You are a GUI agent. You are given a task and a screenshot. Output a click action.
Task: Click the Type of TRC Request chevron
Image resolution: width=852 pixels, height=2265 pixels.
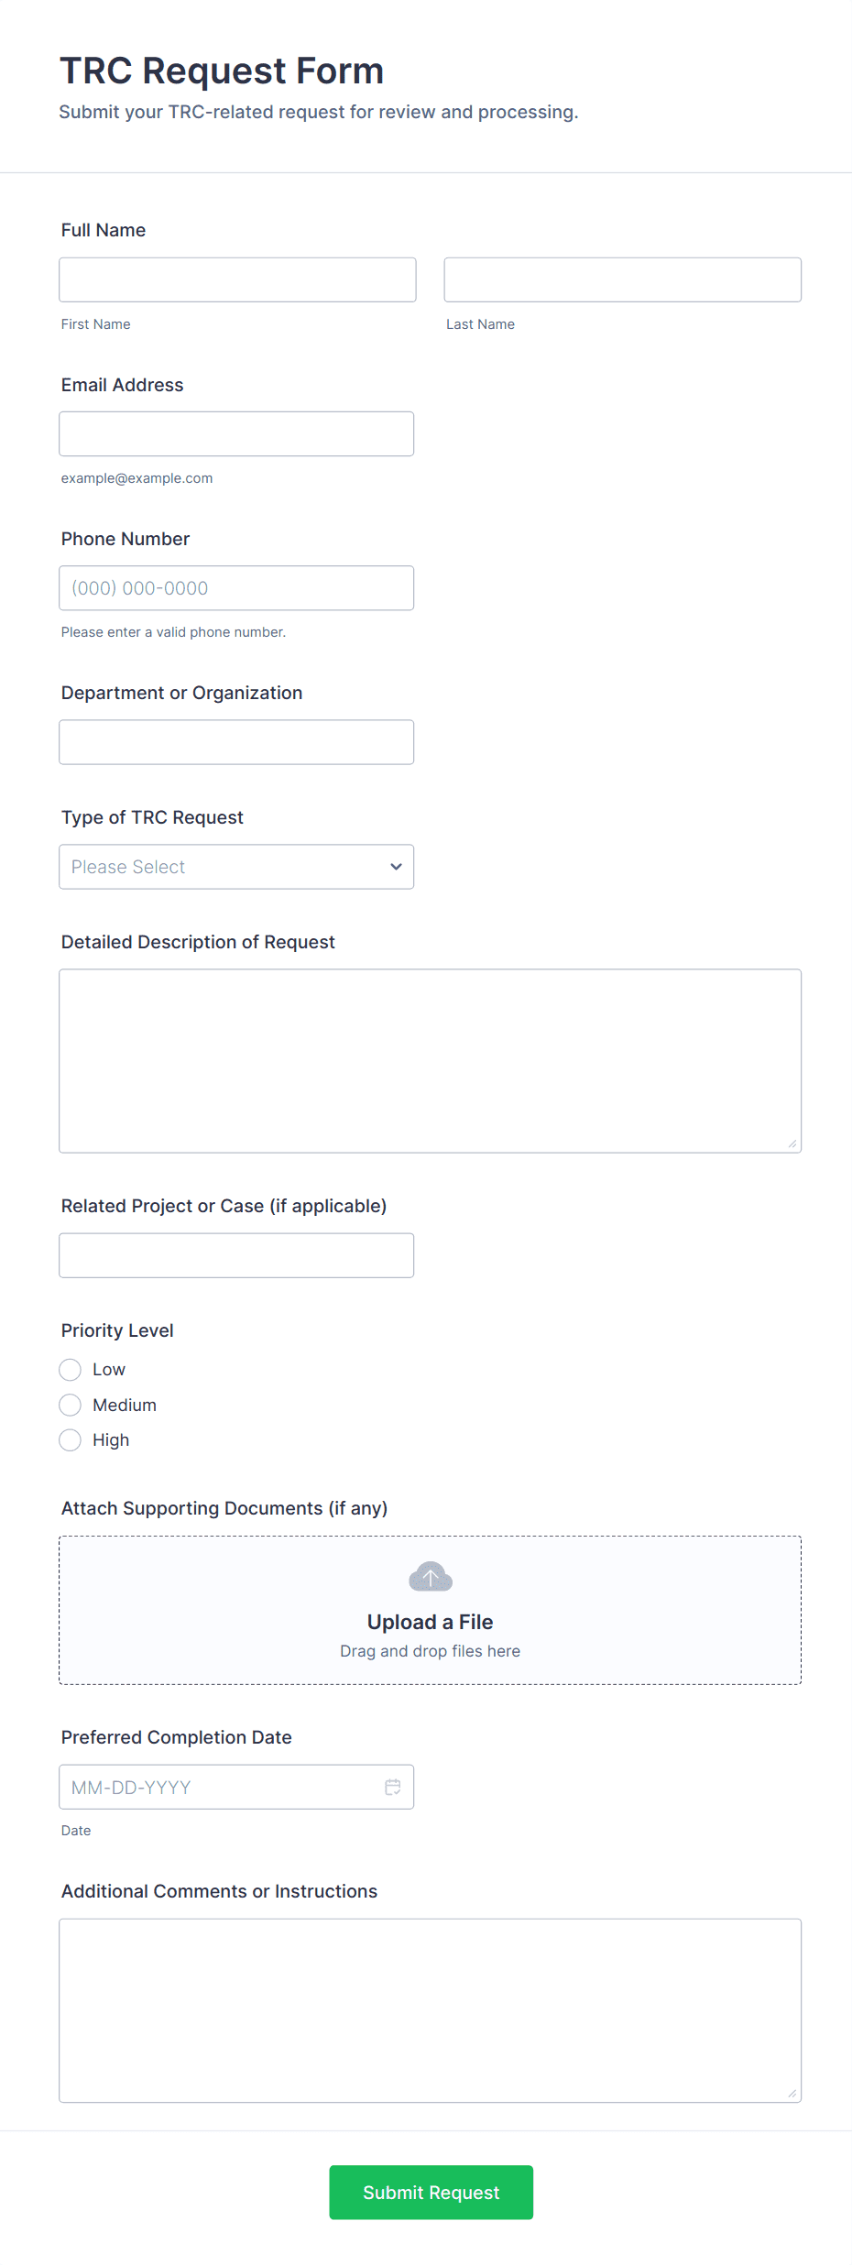pyautogui.click(x=396, y=867)
